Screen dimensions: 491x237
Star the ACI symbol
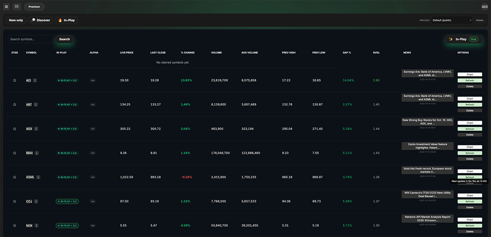tap(15, 81)
